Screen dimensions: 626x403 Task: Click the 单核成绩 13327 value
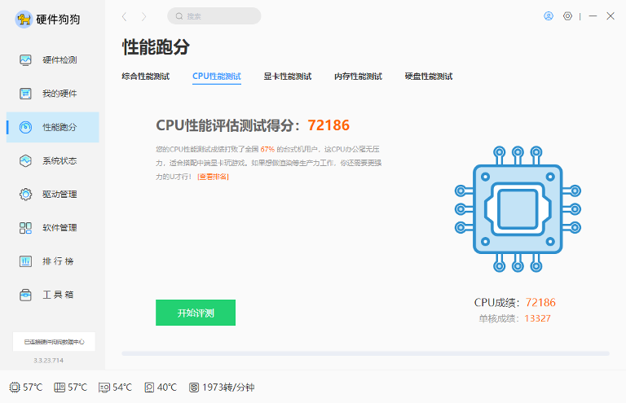tap(537, 318)
